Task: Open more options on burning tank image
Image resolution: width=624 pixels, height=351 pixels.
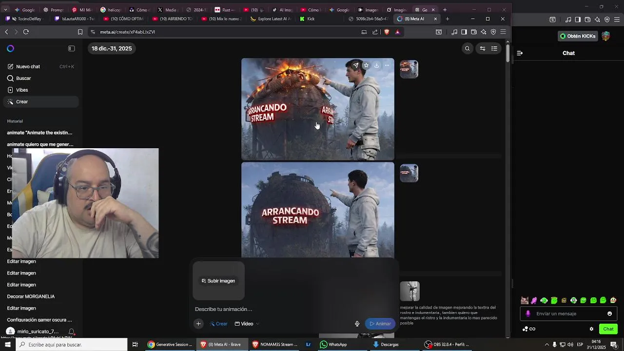Action: (387, 65)
